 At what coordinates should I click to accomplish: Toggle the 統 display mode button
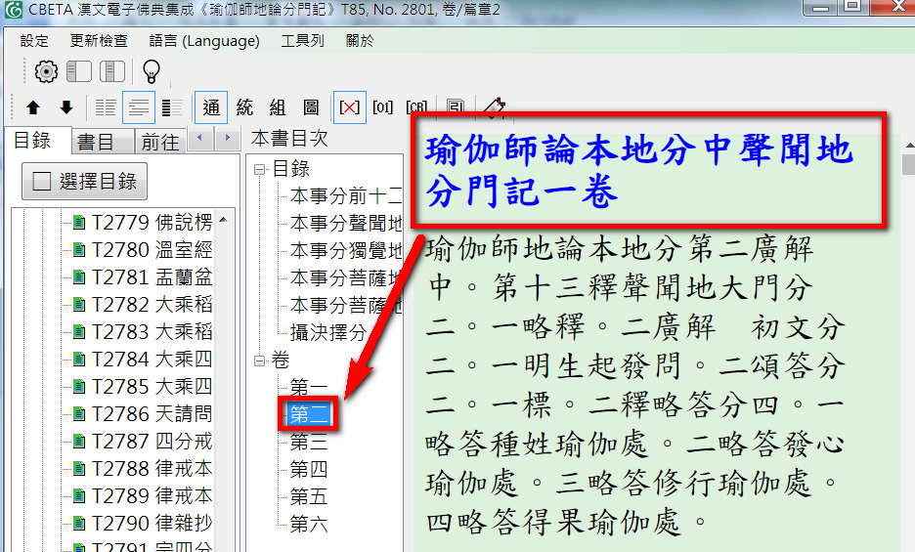tap(244, 107)
